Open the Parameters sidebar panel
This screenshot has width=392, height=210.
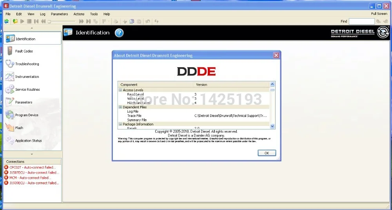click(x=32, y=102)
